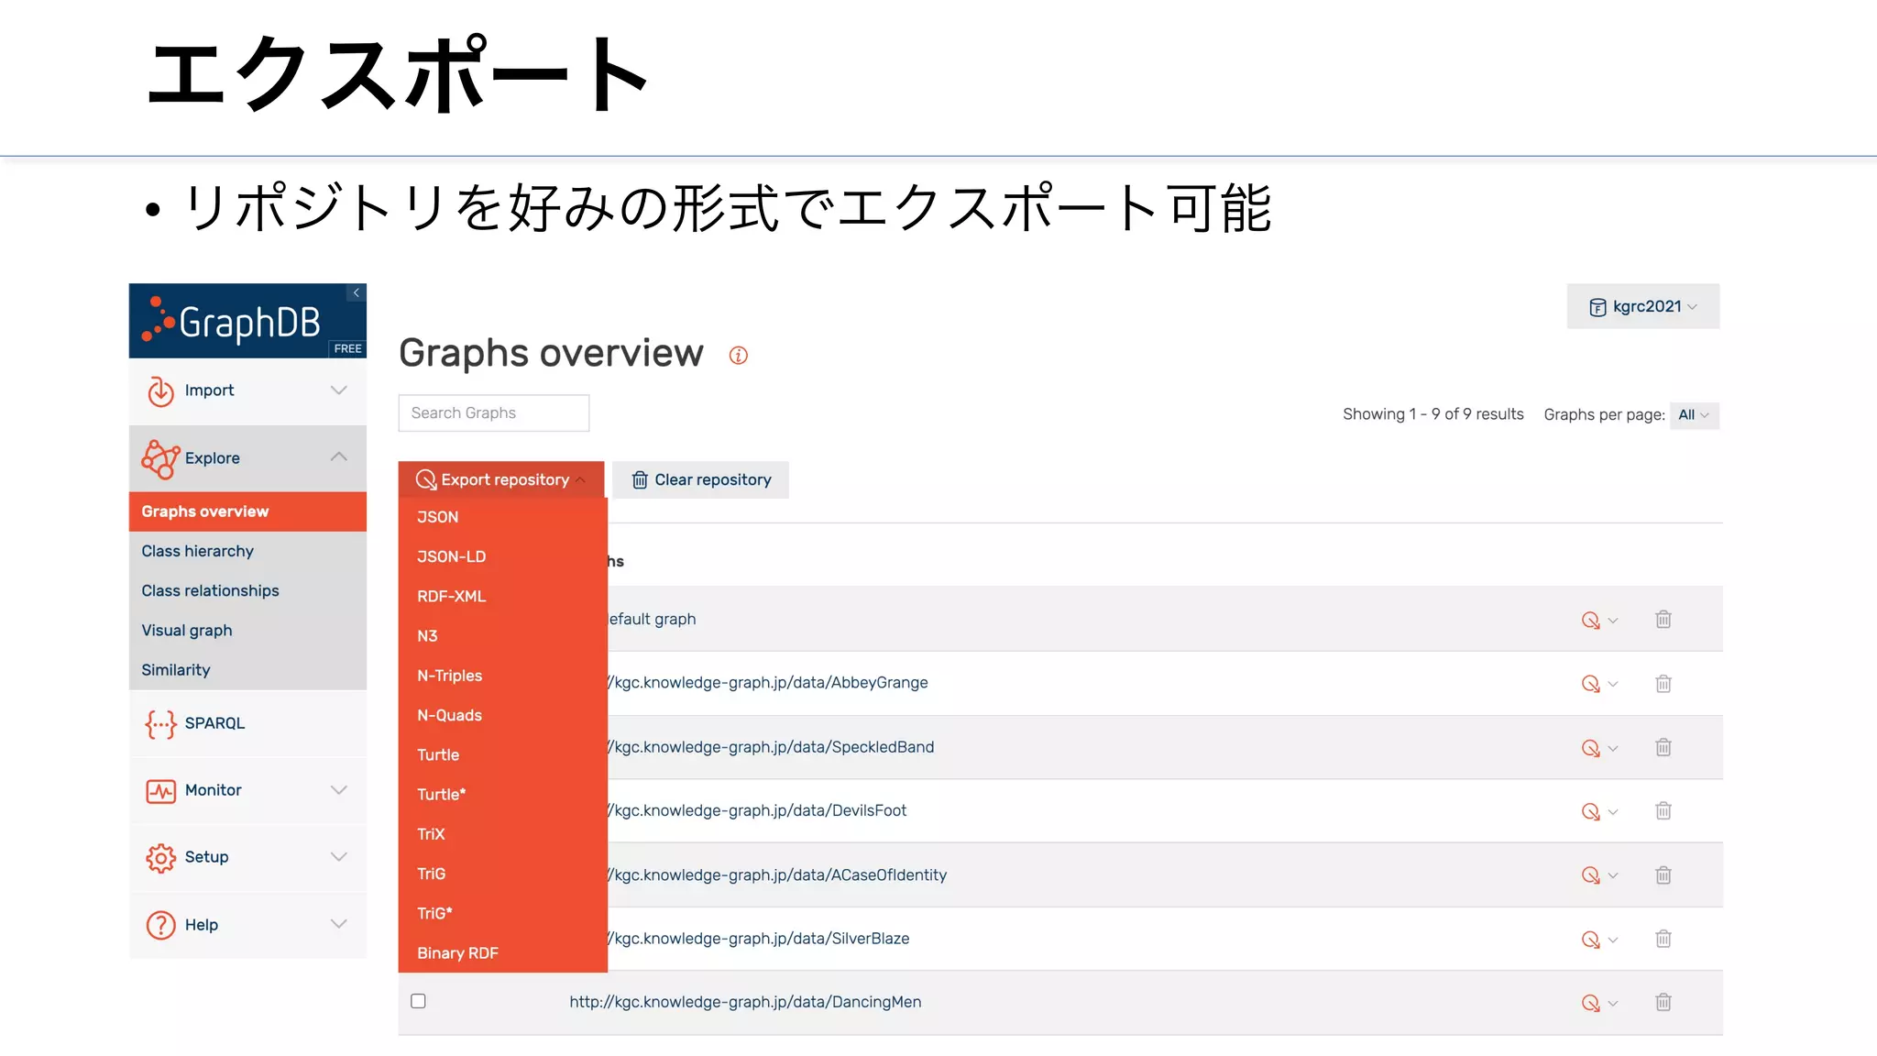This screenshot has height=1056, width=1877.
Task: Click the Import sidebar icon
Action: pos(160,391)
